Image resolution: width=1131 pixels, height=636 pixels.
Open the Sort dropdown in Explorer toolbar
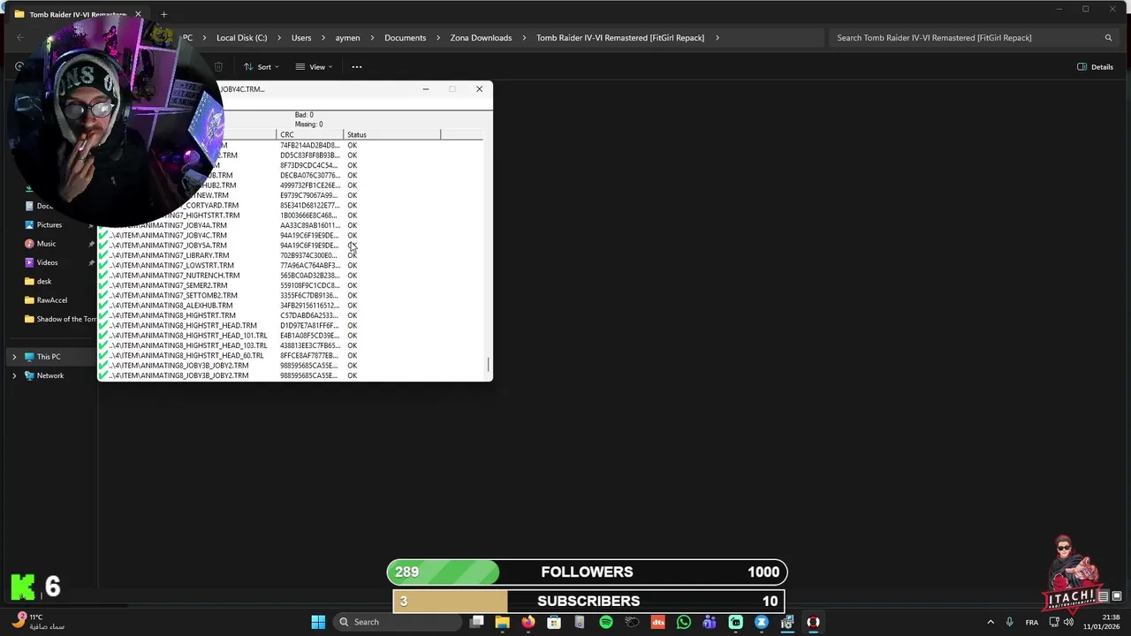262,67
